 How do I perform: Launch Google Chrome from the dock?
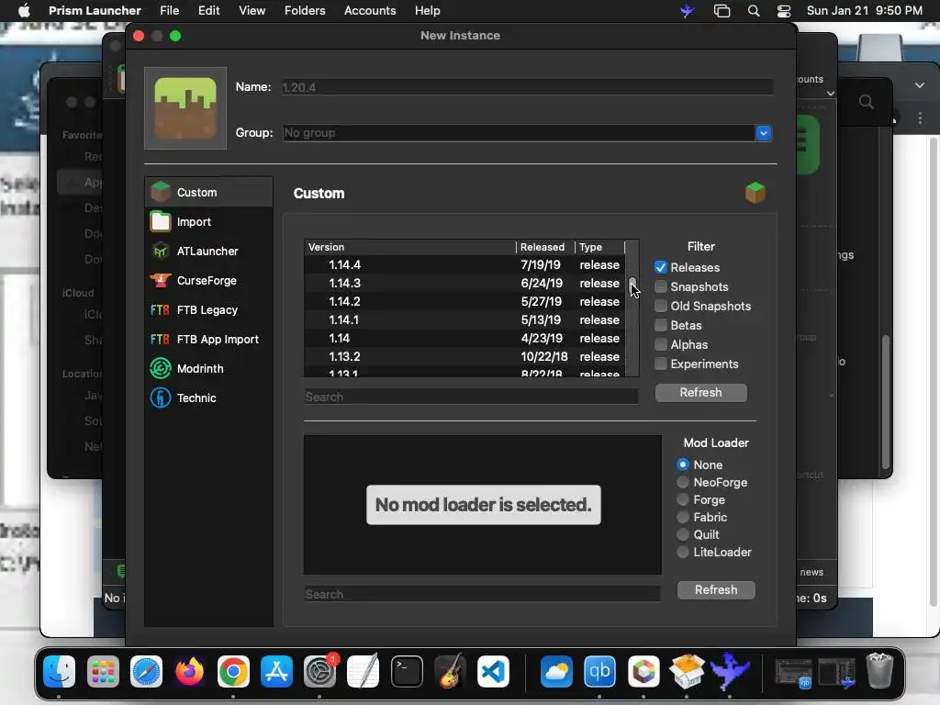coord(233,671)
